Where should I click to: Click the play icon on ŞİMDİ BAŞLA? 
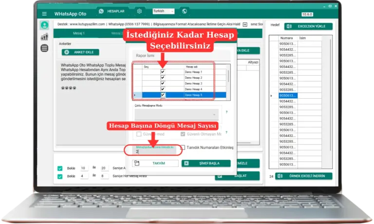[187, 163]
